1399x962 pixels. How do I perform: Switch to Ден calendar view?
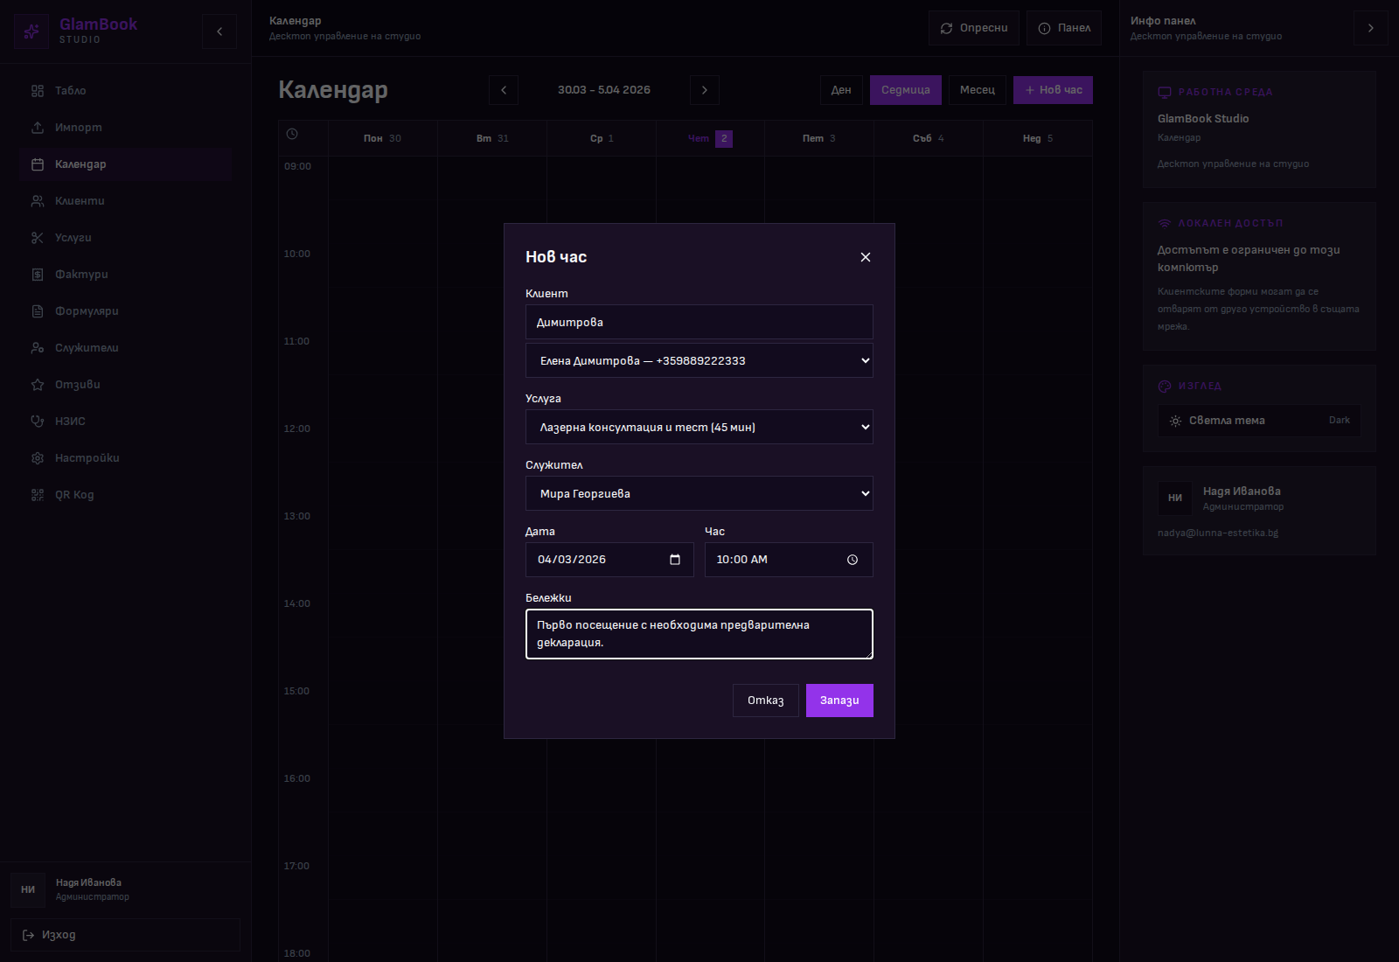pos(841,90)
